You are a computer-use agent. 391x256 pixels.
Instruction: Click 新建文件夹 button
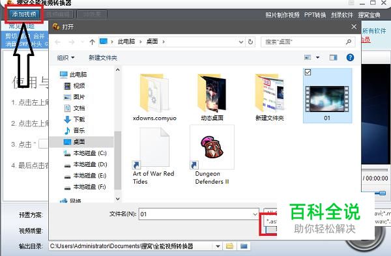pos(103,58)
